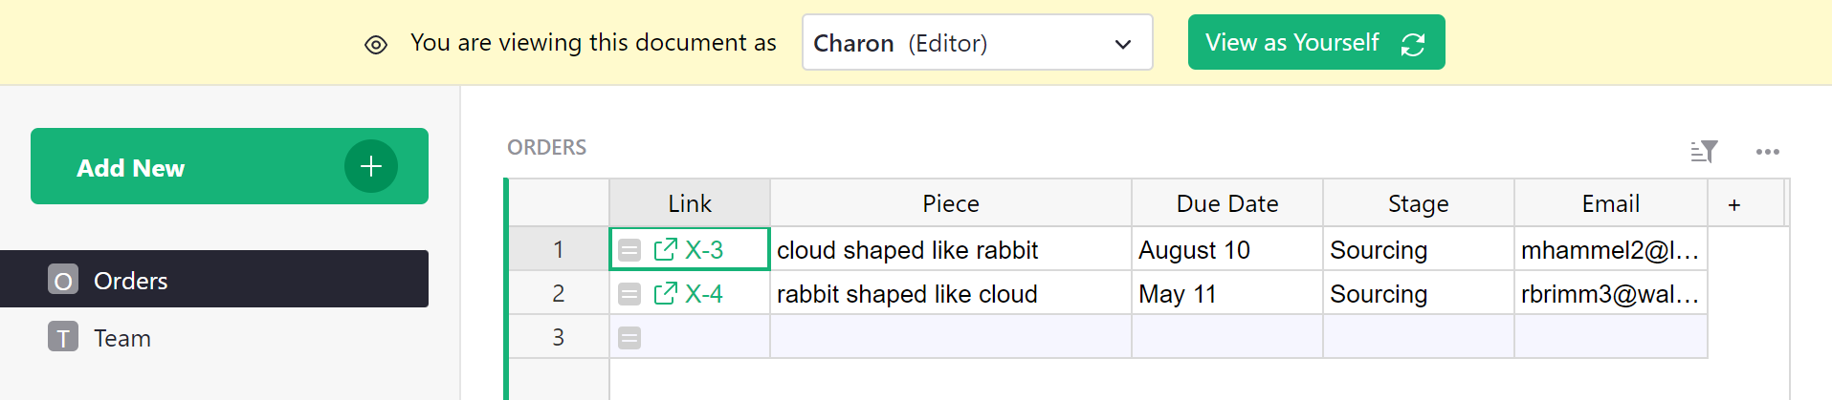Select row number 2 header

click(x=559, y=294)
